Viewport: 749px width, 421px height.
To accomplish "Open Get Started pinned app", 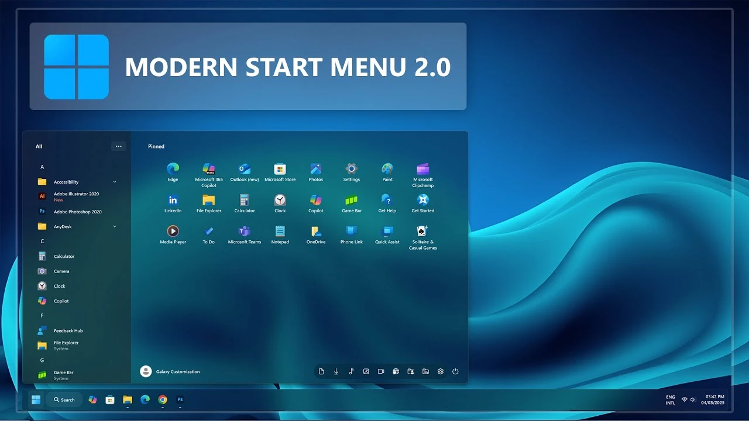I will tap(423, 203).
